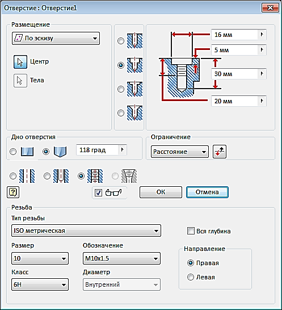Expand the 30 мм field arrow
Screen dimensions: 282x310
coord(262,74)
